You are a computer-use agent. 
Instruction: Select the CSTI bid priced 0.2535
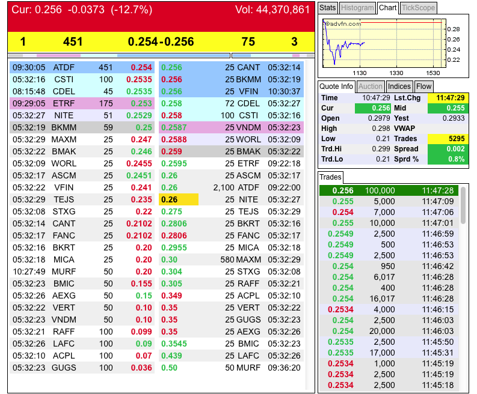[82, 80]
